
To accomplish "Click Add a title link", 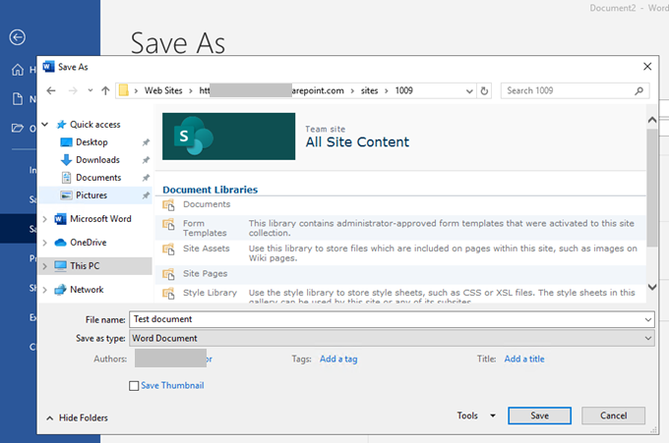I will click(x=524, y=360).
